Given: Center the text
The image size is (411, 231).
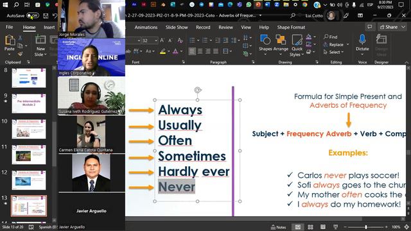Looking at the screenshot, I should [x=200, y=51].
